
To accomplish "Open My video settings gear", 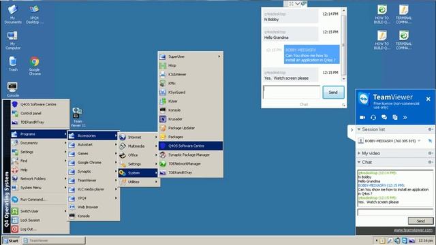I will tap(430, 153).
